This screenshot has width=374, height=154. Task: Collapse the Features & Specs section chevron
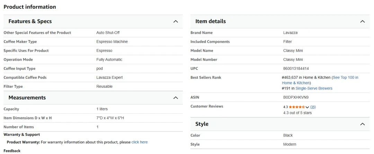176,21
